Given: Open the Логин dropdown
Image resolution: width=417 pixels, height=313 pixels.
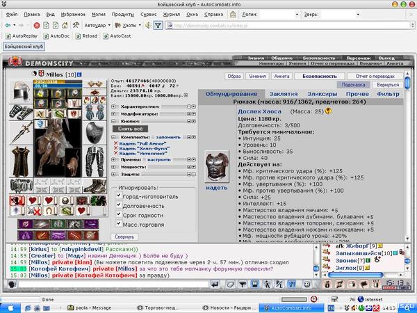Looking at the screenshot, I should (x=297, y=15).
